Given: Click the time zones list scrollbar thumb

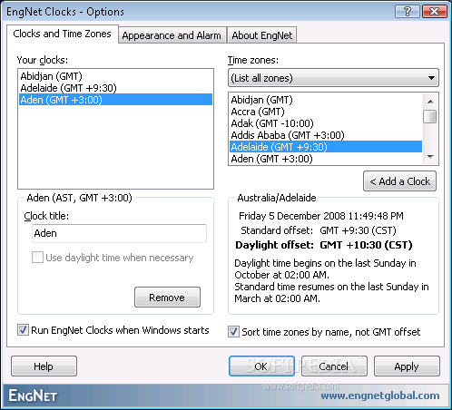Looking at the screenshot, I should [x=430, y=117].
